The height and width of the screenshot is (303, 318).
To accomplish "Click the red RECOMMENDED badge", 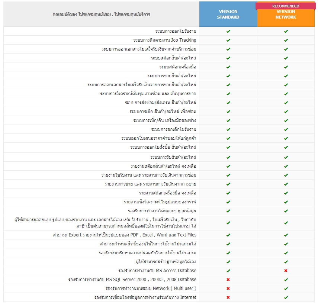I will 286,6.
